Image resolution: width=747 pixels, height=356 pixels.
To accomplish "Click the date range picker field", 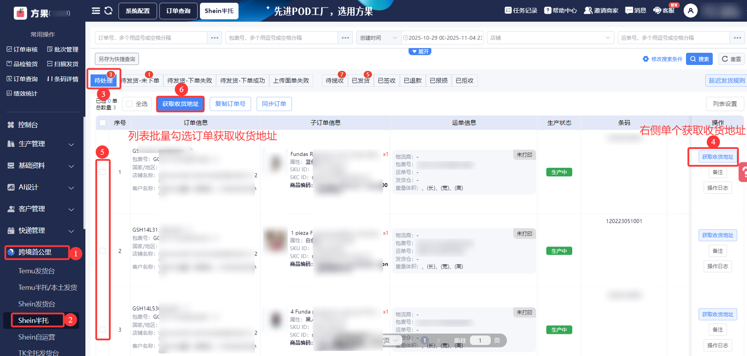I will [x=442, y=38].
